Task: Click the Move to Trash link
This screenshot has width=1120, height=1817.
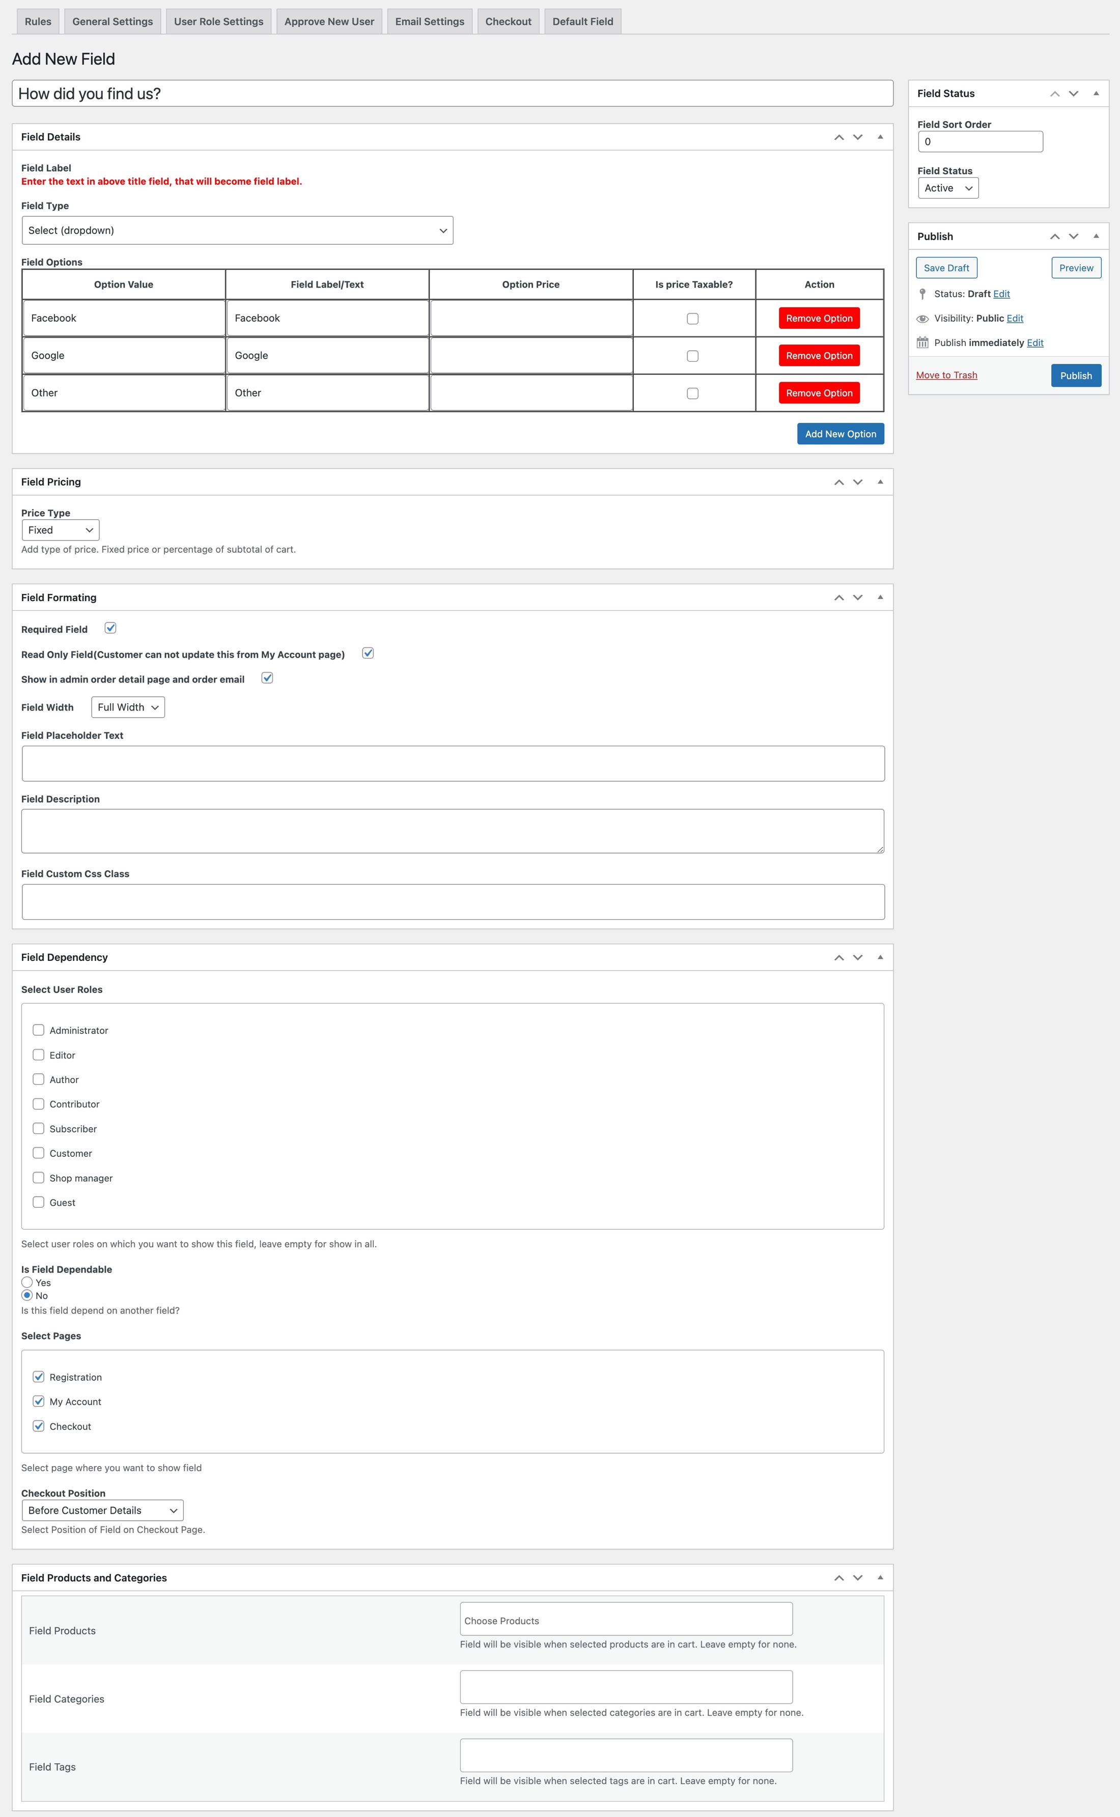Action: click(946, 375)
